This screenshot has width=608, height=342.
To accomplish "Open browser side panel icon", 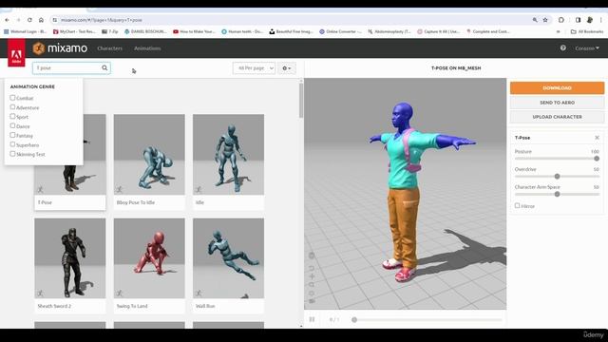I will (578, 20).
